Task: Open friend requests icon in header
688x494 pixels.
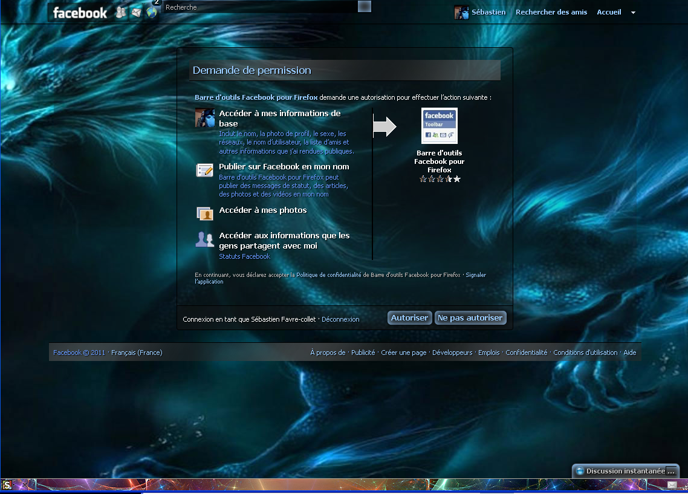Action: point(122,13)
